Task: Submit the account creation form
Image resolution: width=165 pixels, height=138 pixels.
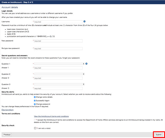Action: (x=159, y=135)
